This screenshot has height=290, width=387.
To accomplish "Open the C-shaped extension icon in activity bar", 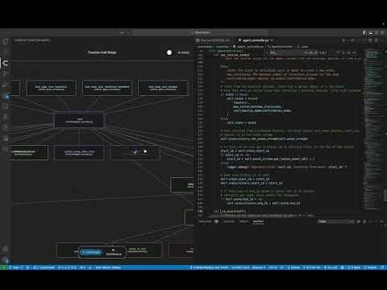I will [5, 63].
